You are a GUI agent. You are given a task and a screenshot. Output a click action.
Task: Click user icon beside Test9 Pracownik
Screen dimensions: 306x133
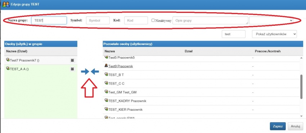coord(106,66)
